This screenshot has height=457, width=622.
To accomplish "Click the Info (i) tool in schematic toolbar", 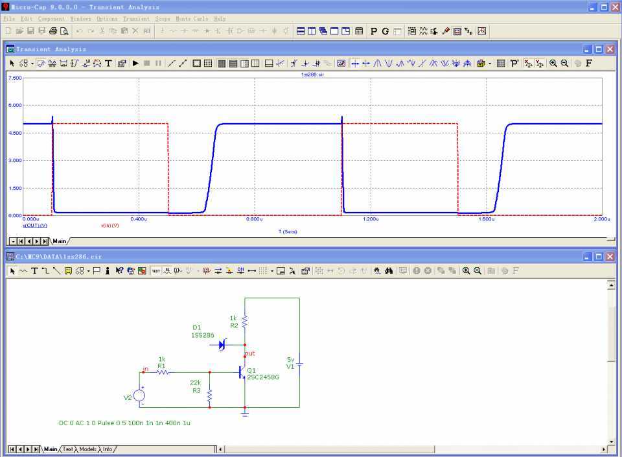I will pos(108,270).
